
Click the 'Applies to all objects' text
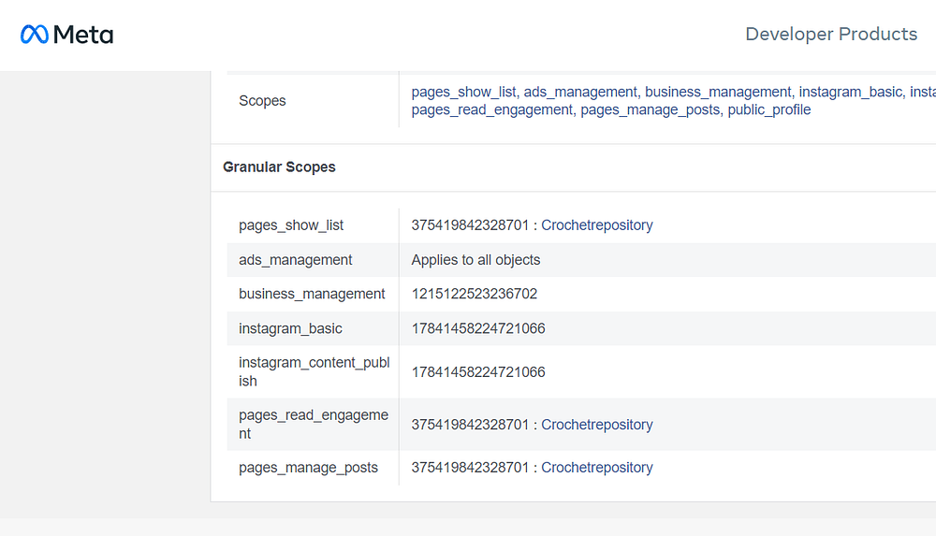tap(475, 260)
